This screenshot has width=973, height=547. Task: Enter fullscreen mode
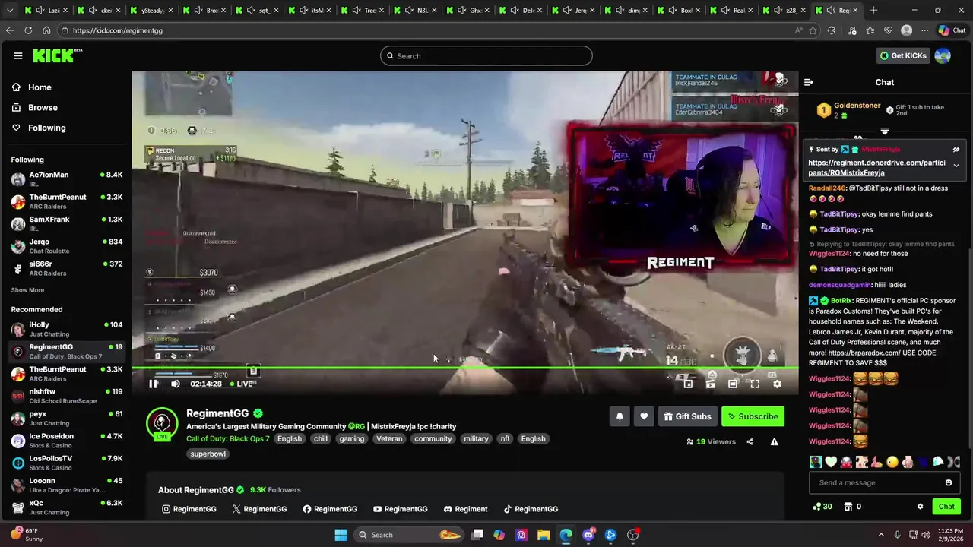(x=755, y=384)
